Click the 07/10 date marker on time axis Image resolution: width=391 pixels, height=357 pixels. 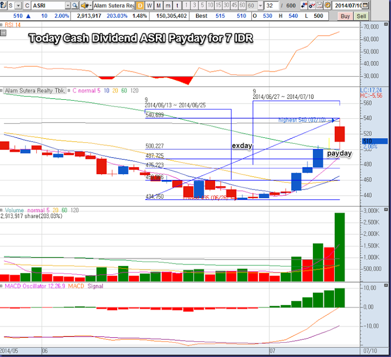370,351
